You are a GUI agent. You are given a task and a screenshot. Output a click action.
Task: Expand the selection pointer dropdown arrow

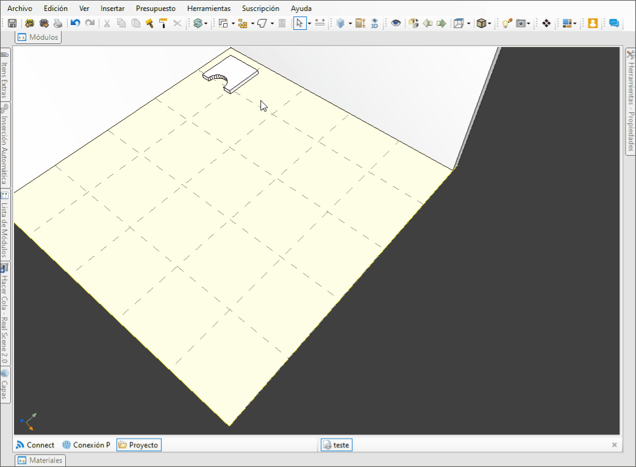point(310,24)
